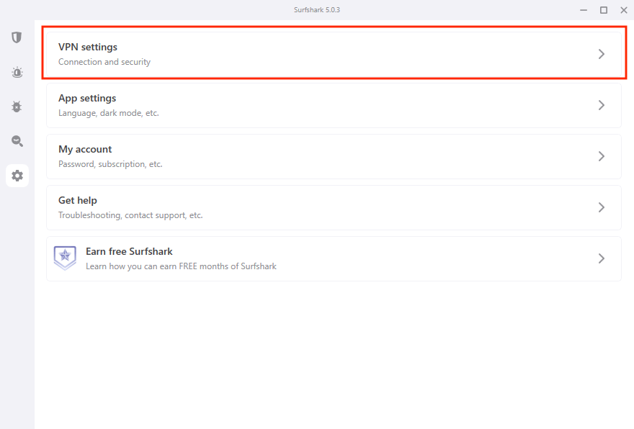Image resolution: width=634 pixels, height=429 pixels.
Task: Click the Search magnifier icon in sidebar
Action: point(17,141)
